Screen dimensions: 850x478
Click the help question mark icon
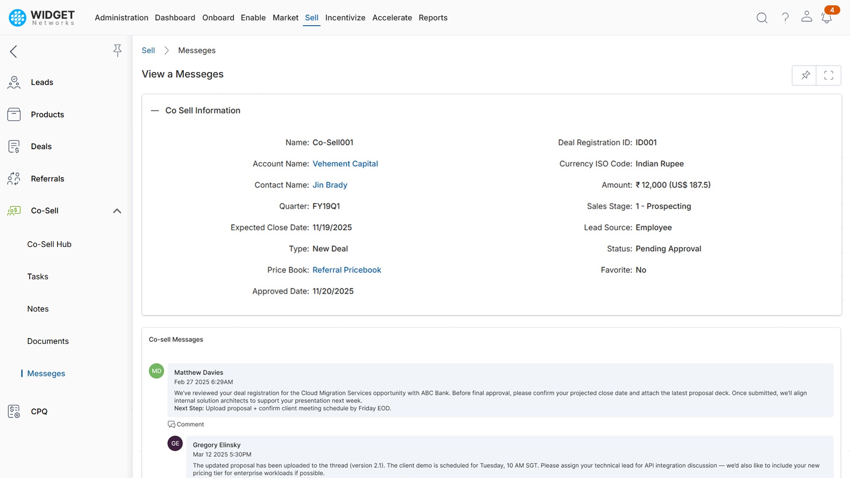tap(785, 18)
